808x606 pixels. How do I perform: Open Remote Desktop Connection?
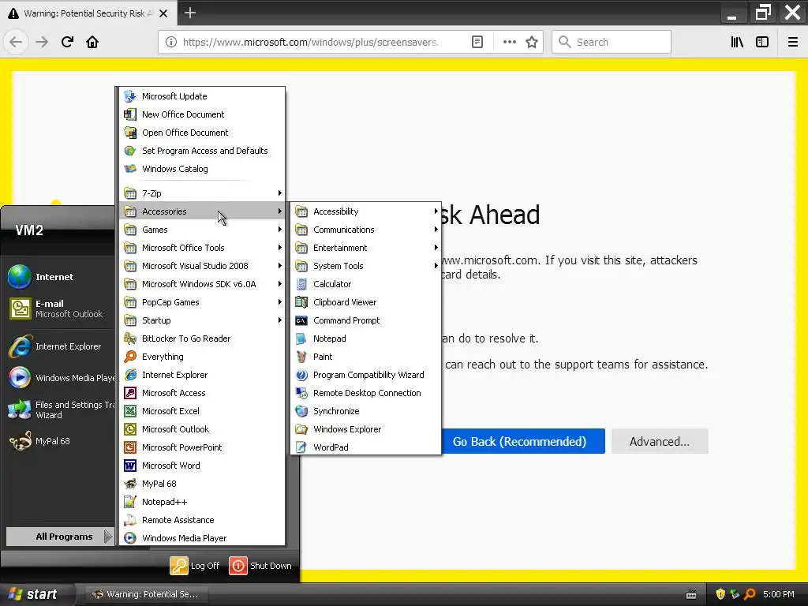coord(365,393)
